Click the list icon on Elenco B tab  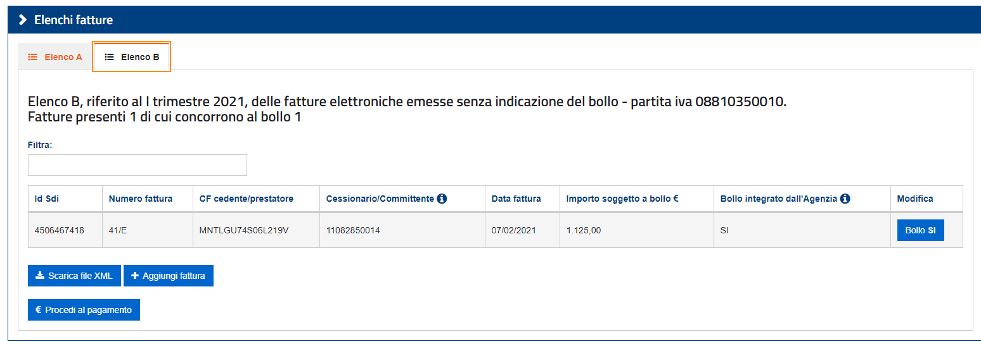pyautogui.click(x=109, y=57)
